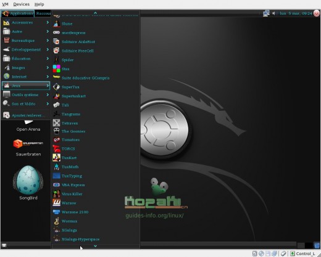The image size is (321, 257).
Task: Click the volume speaker tray icon
Action: pos(273,14)
